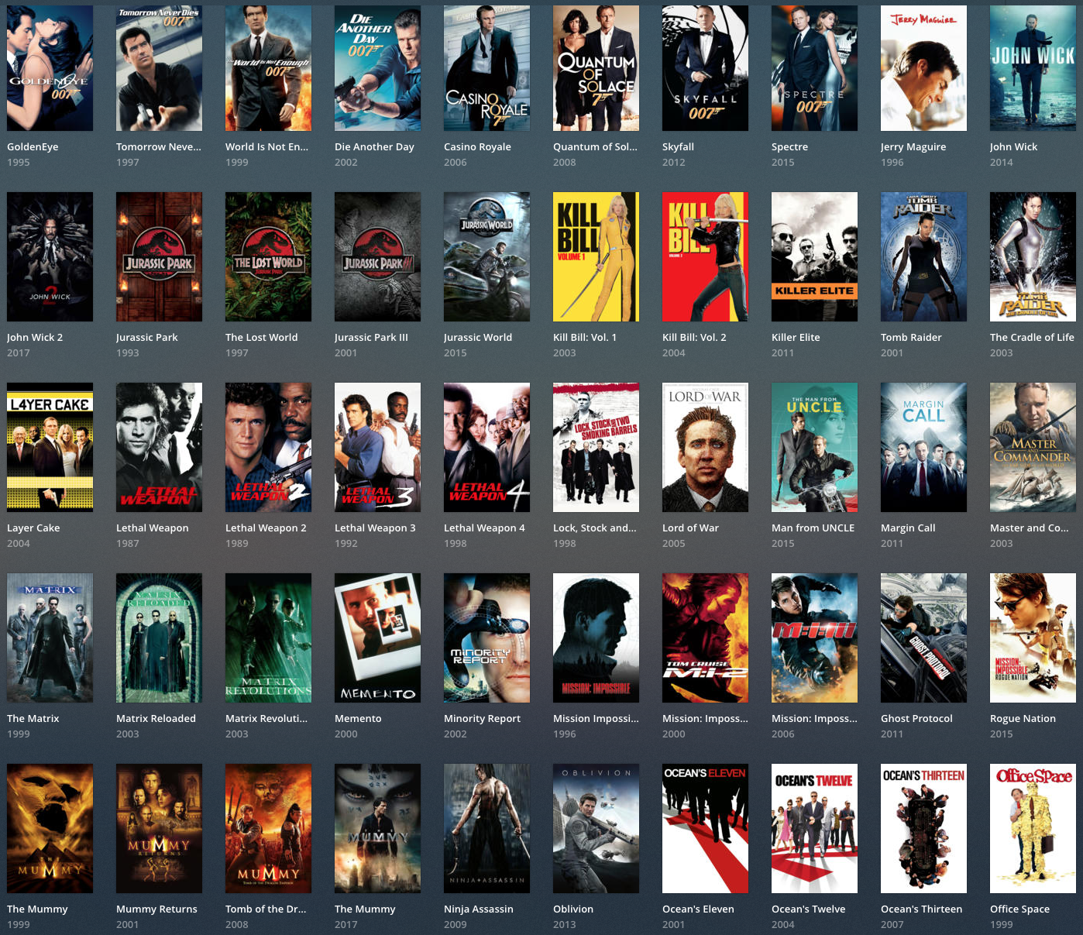
Task: Open the Spectre movie poster
Action: click(814, 67)
